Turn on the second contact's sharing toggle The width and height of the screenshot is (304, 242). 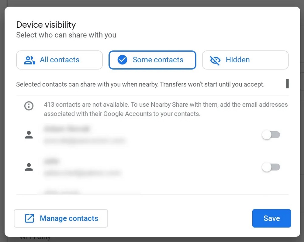(271, 167)
